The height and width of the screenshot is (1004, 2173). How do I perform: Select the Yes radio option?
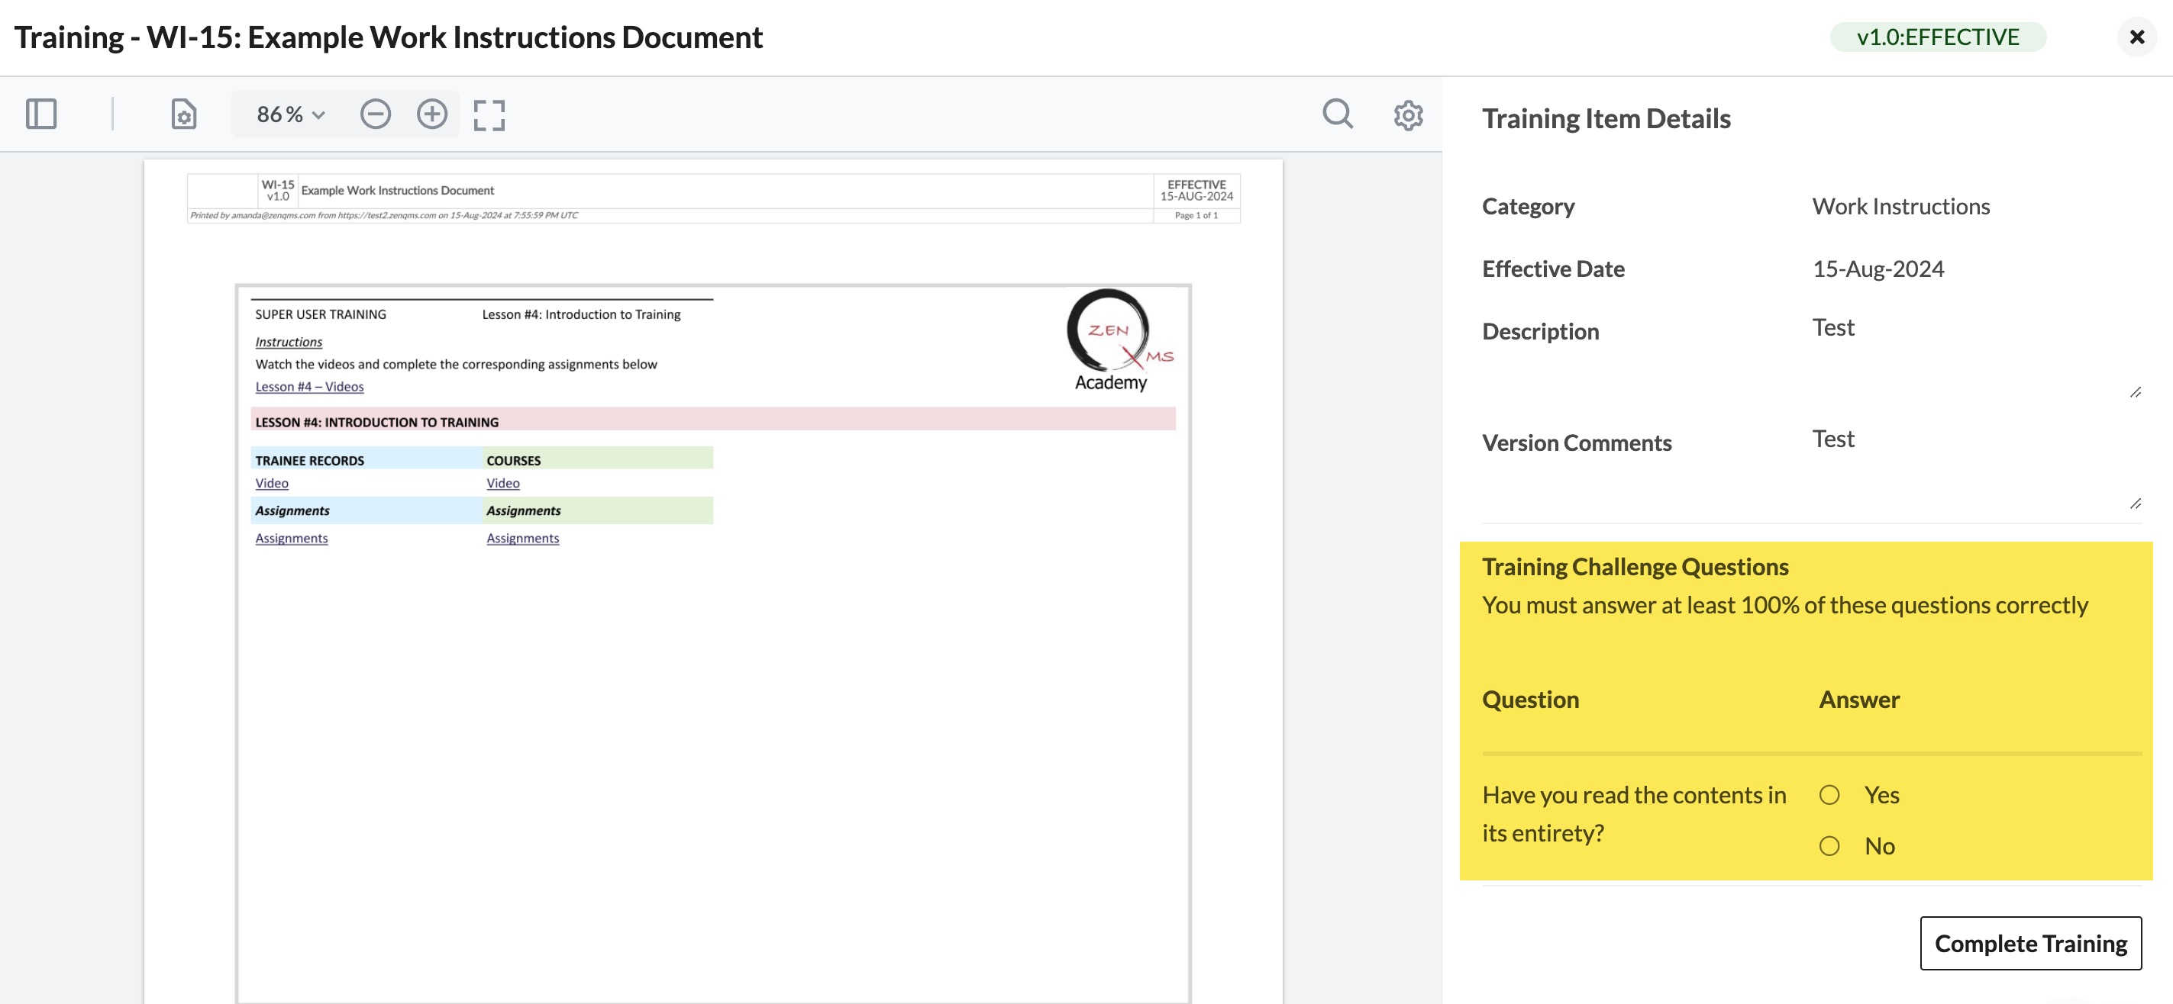(1829, 795)
